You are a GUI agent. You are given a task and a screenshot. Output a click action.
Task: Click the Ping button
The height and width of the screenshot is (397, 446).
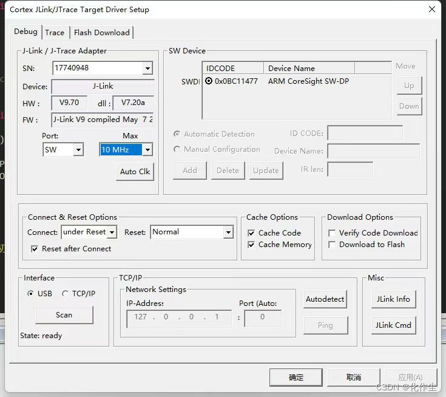tap(325, 325)
